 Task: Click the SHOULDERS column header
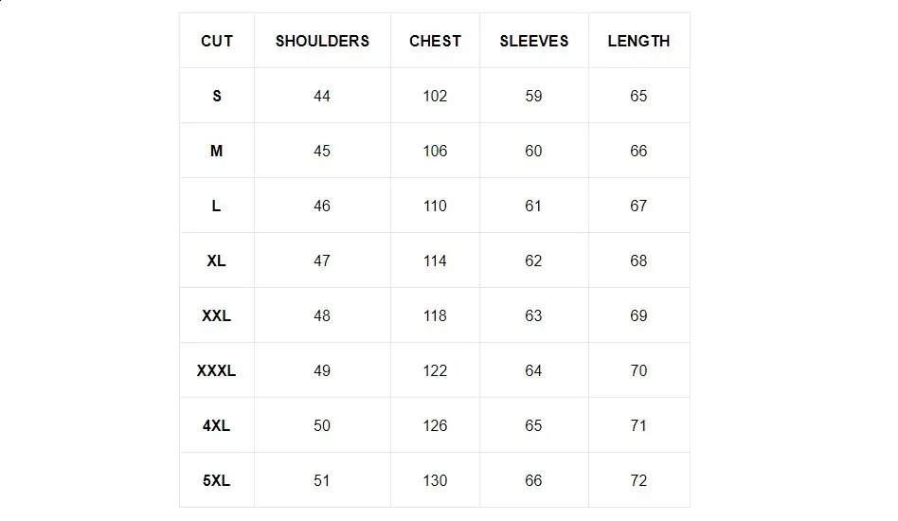click(x=322, y=41)
